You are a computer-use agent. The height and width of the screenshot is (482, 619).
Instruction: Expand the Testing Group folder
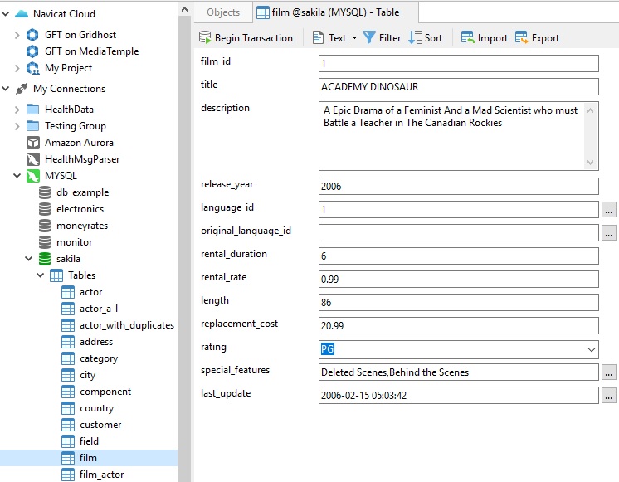pyautogui.click(x=17, y=126)
